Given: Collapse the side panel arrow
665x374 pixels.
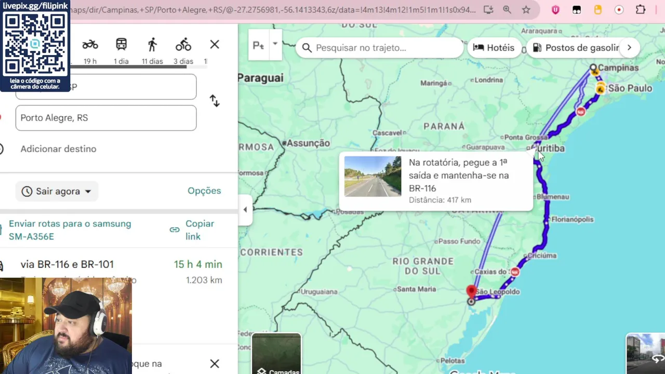Looking at the screenshot, I should click(245, 210).
